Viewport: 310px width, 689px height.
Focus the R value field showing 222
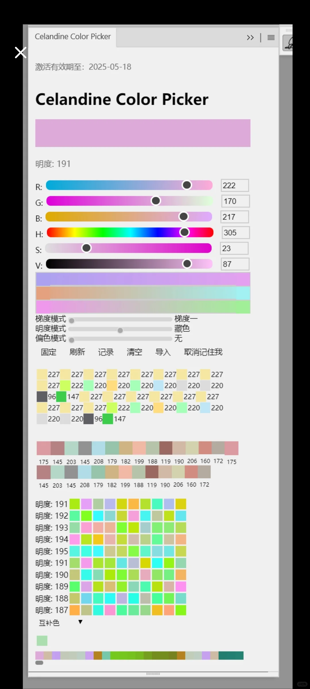click(235, 185)
